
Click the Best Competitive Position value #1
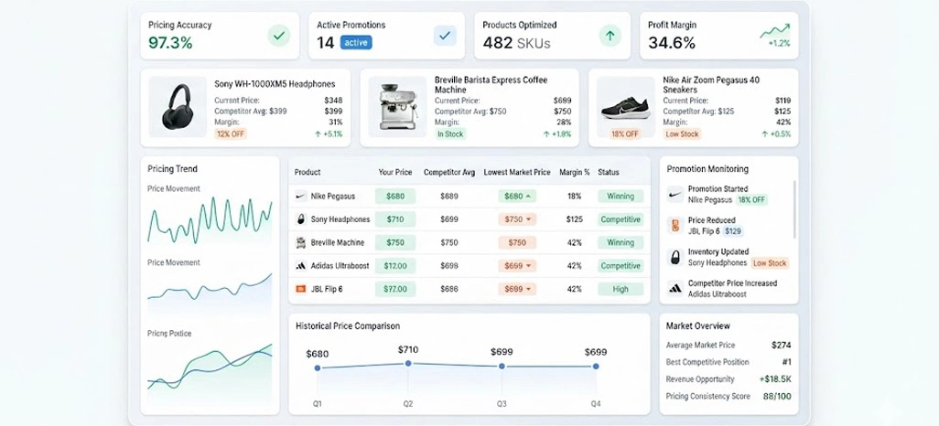(786, 362)
